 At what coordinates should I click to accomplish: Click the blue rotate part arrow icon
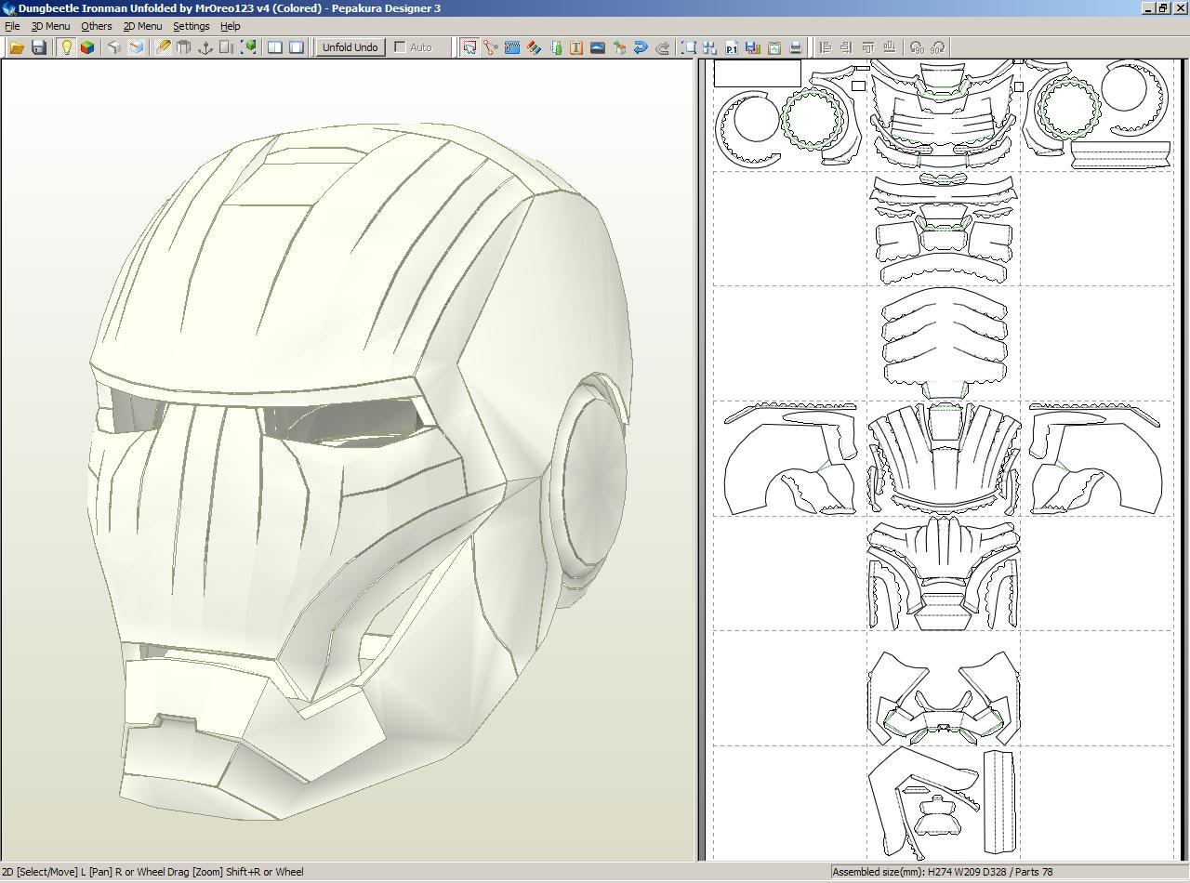click(x=641, y=47)
